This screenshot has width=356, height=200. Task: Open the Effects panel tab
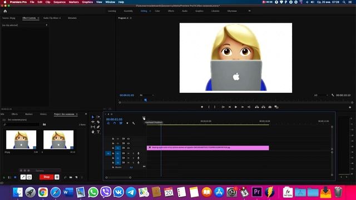[14, 114]
